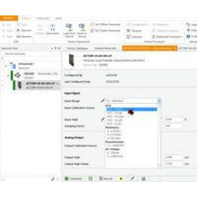Collapse the top project node in tree
Image resolution: width=197 pixels, height=197 pixels.
(6, 66)
